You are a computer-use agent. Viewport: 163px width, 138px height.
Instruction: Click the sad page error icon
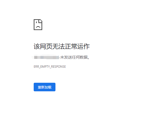click(x=38, y=25)
